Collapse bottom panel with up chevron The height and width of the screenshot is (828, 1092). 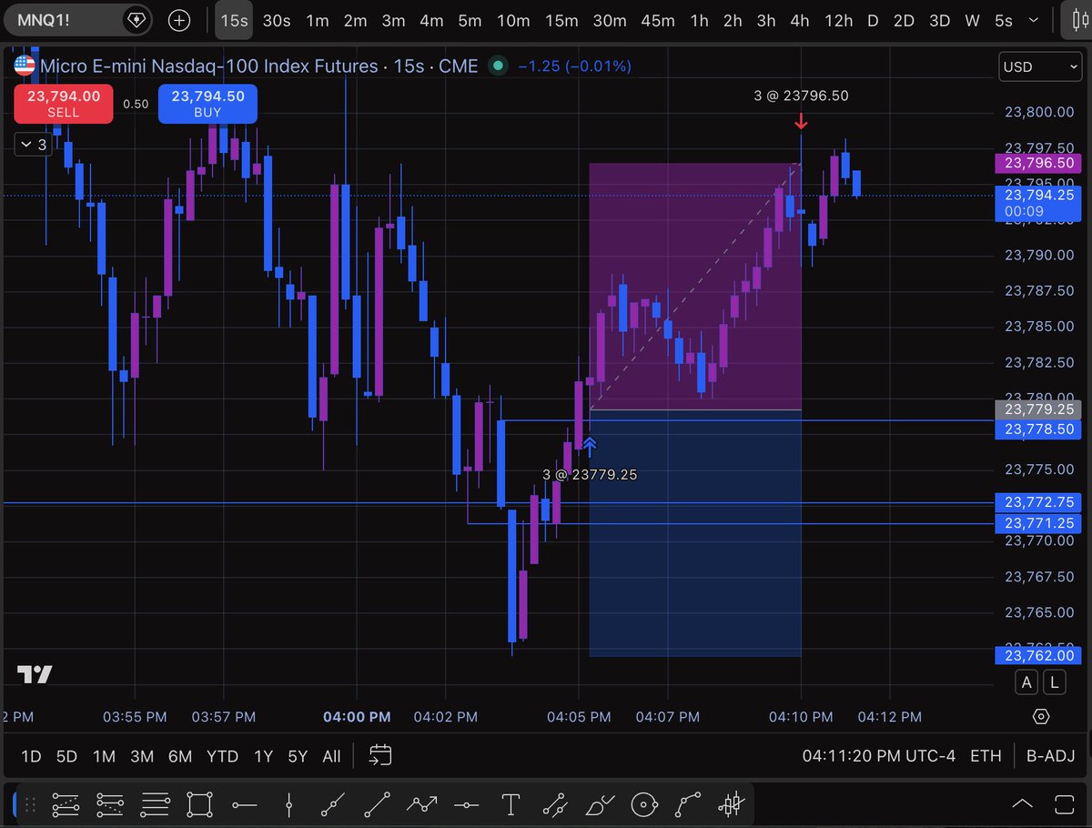pyautogui.click(x=1023, y=803)
